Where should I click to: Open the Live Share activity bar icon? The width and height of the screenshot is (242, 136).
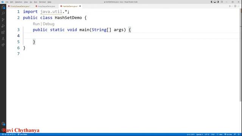point(3,45)
